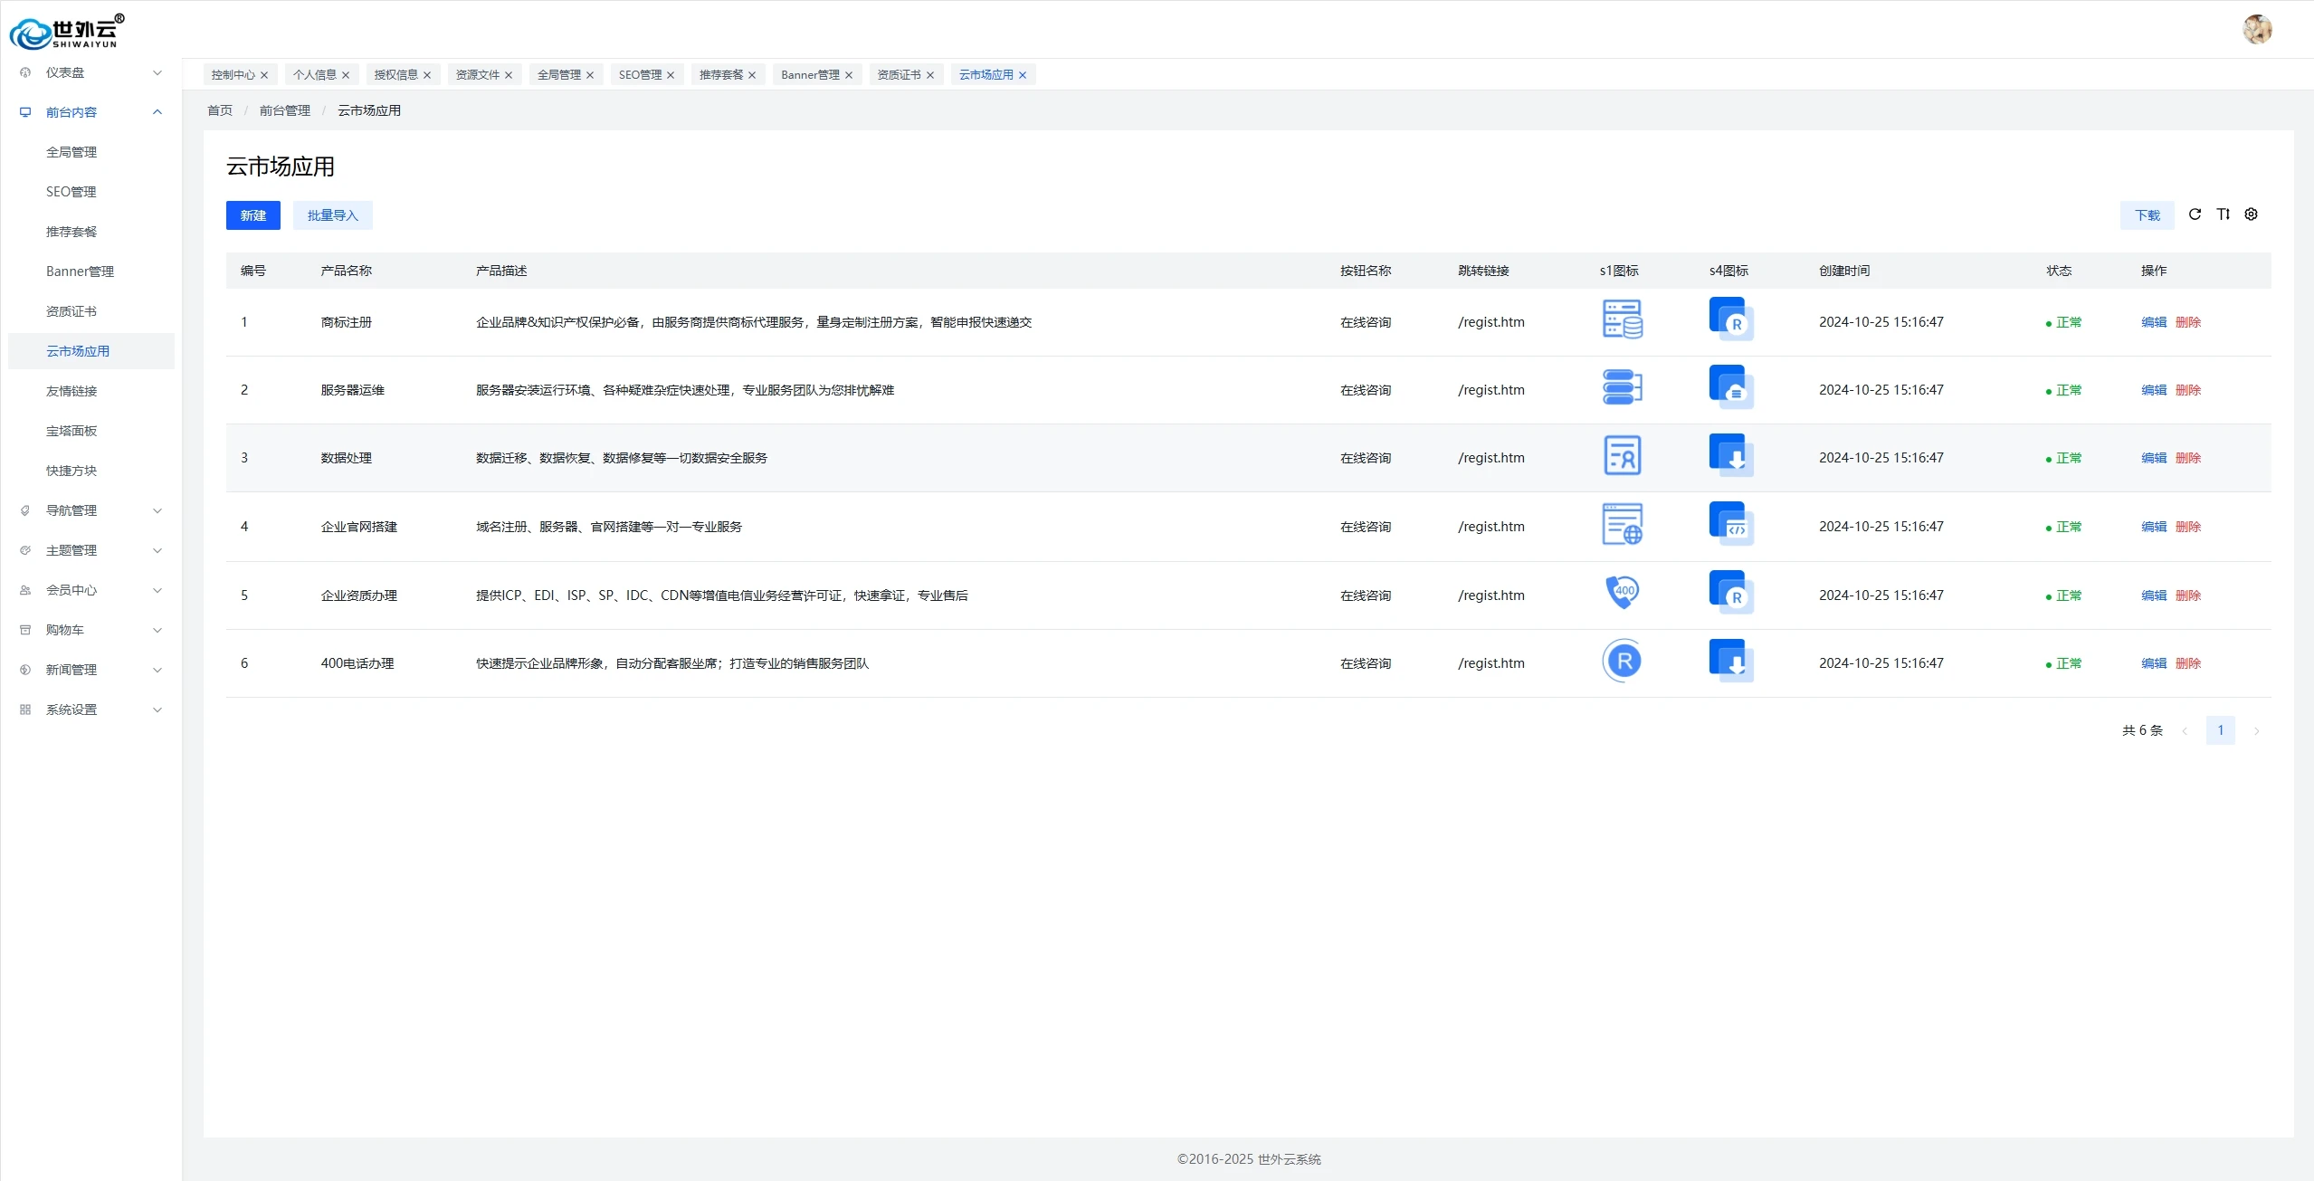Close the 控制中心 tab
The width and height of the screenshot is (2314, 1181).
click(264, 75)
